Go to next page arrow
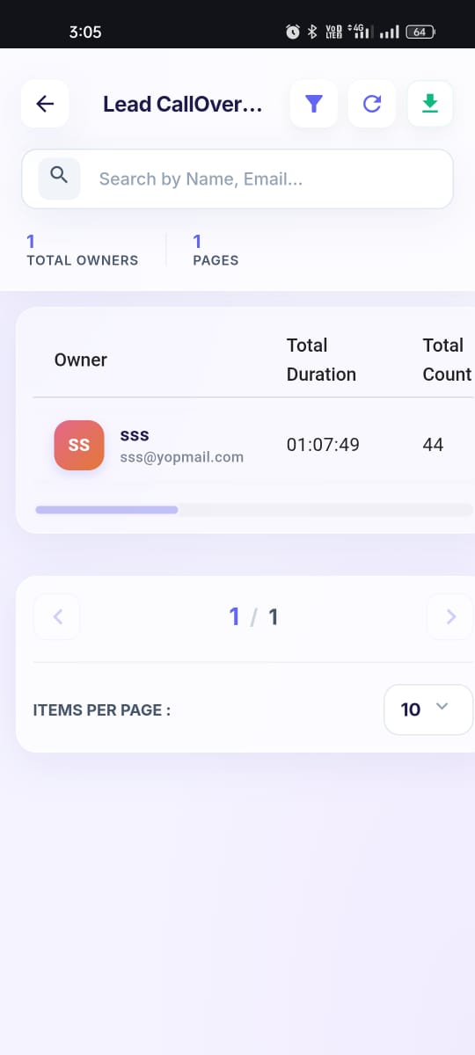Viewport: 475px width, 1055px height. [450, 617]
